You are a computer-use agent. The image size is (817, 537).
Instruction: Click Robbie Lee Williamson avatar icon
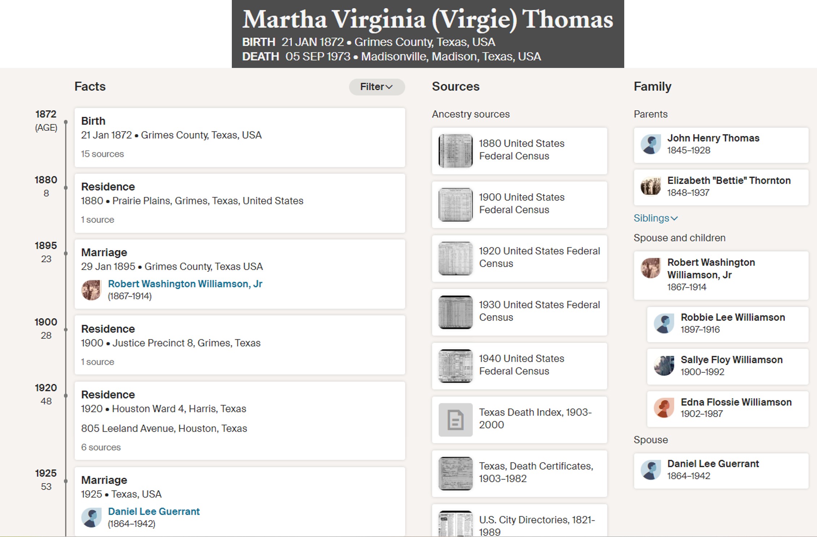point(664,323)
